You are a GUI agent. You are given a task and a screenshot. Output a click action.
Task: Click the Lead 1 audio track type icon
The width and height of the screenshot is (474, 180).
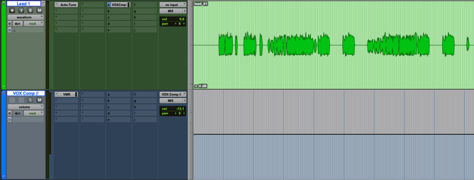pos(4,3)
